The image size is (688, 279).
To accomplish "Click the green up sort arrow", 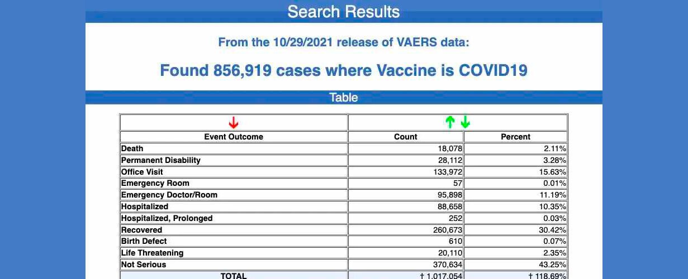I will [x=450, y=122].
